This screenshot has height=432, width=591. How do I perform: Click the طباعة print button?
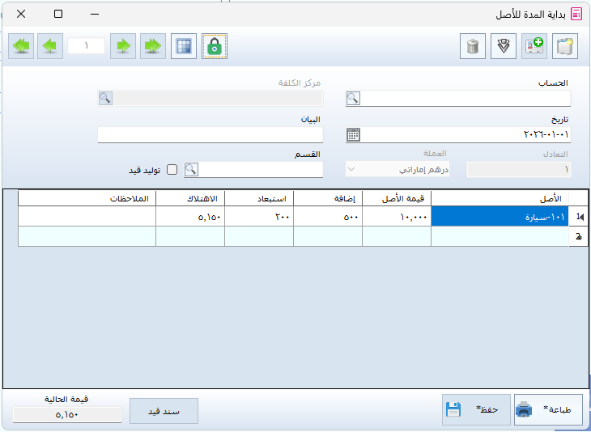pyautogui.click(x=548, y=410)
